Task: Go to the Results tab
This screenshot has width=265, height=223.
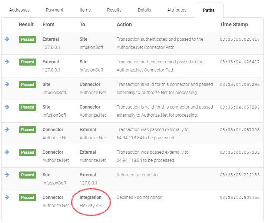Action: pos(114,10)
